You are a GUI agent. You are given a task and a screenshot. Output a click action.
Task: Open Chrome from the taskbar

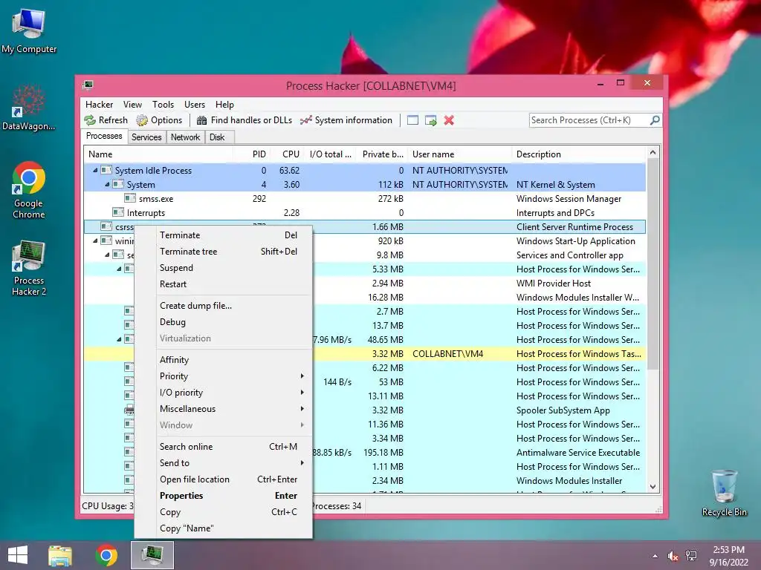[x=106, y=555]
